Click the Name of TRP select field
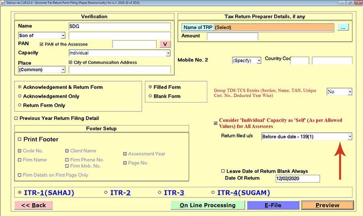 click(274, 27)
